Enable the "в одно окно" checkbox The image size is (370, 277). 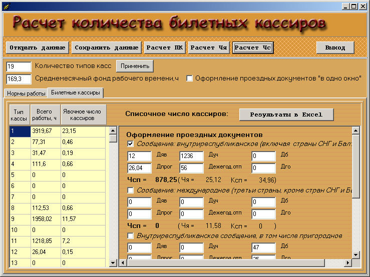(x=189, y=78)
